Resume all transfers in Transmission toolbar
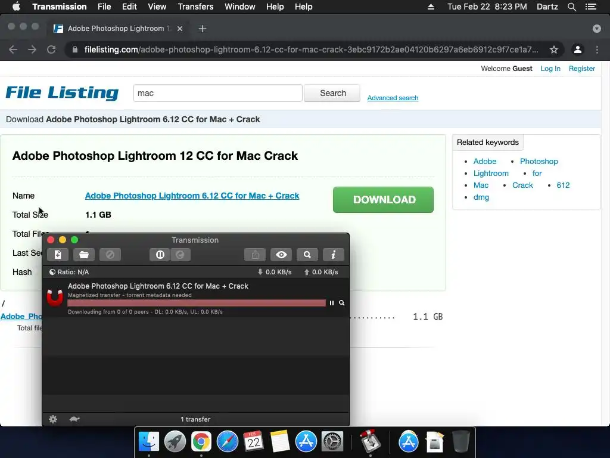The width and height of the screenshot is (610, 458). pyautogui.click(x=180, y=255)
